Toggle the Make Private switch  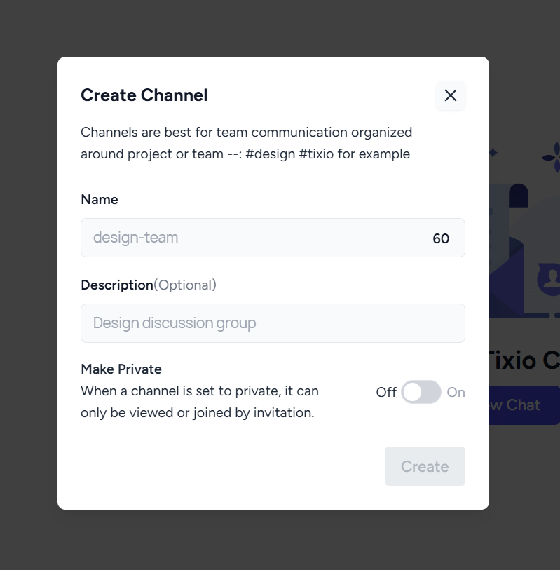(421, 392)
